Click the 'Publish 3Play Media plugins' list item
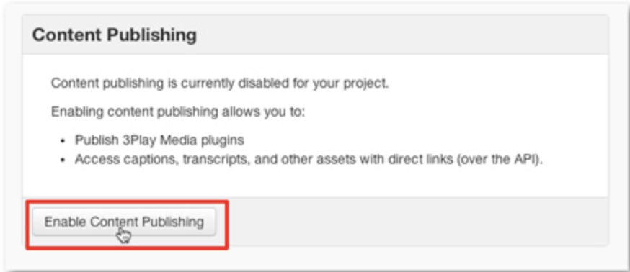The image size is (630, 272). [x=159, y=140]
